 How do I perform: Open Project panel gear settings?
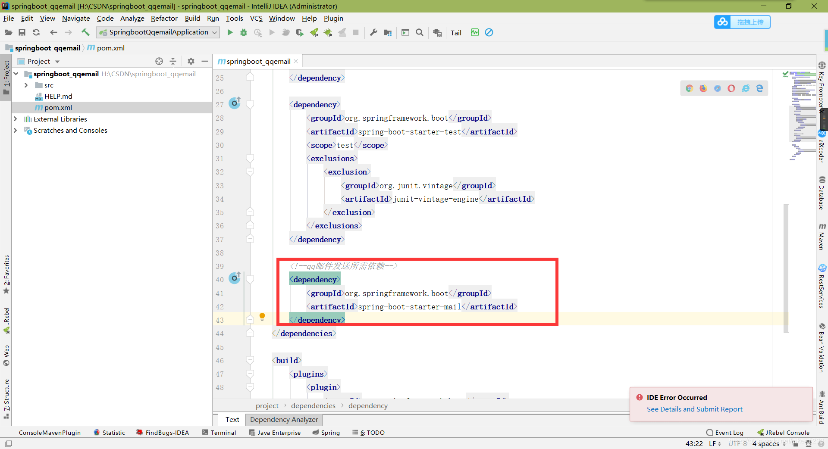click(x=191, y=61)
